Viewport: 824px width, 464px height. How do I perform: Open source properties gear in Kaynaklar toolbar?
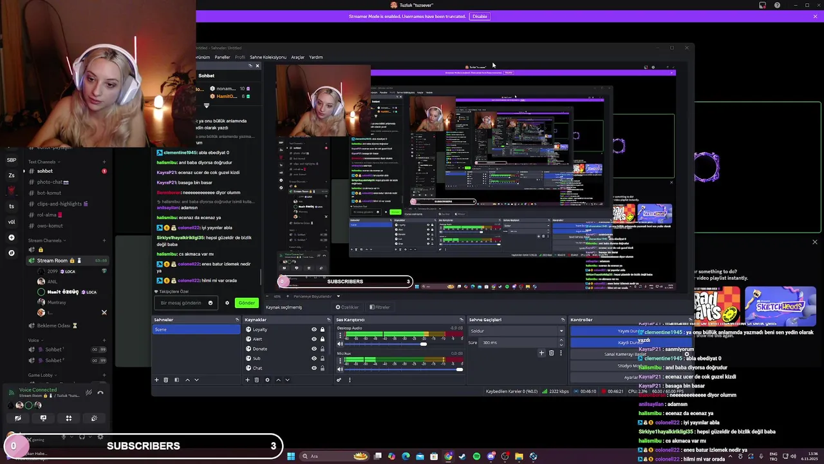267,380
